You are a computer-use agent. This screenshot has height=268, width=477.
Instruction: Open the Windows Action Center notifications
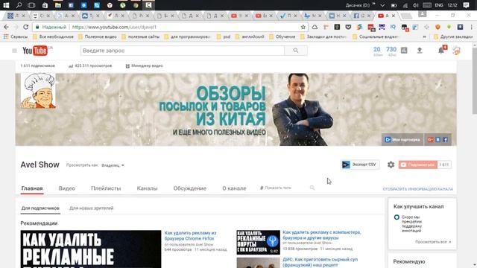pyautogui.click(x=466, y=5)
